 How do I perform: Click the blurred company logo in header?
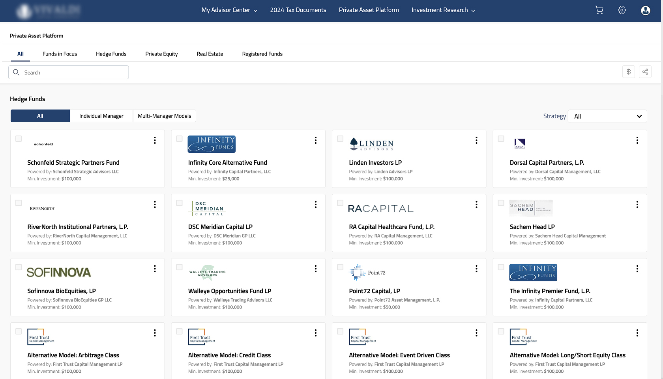tap(48, 11)
